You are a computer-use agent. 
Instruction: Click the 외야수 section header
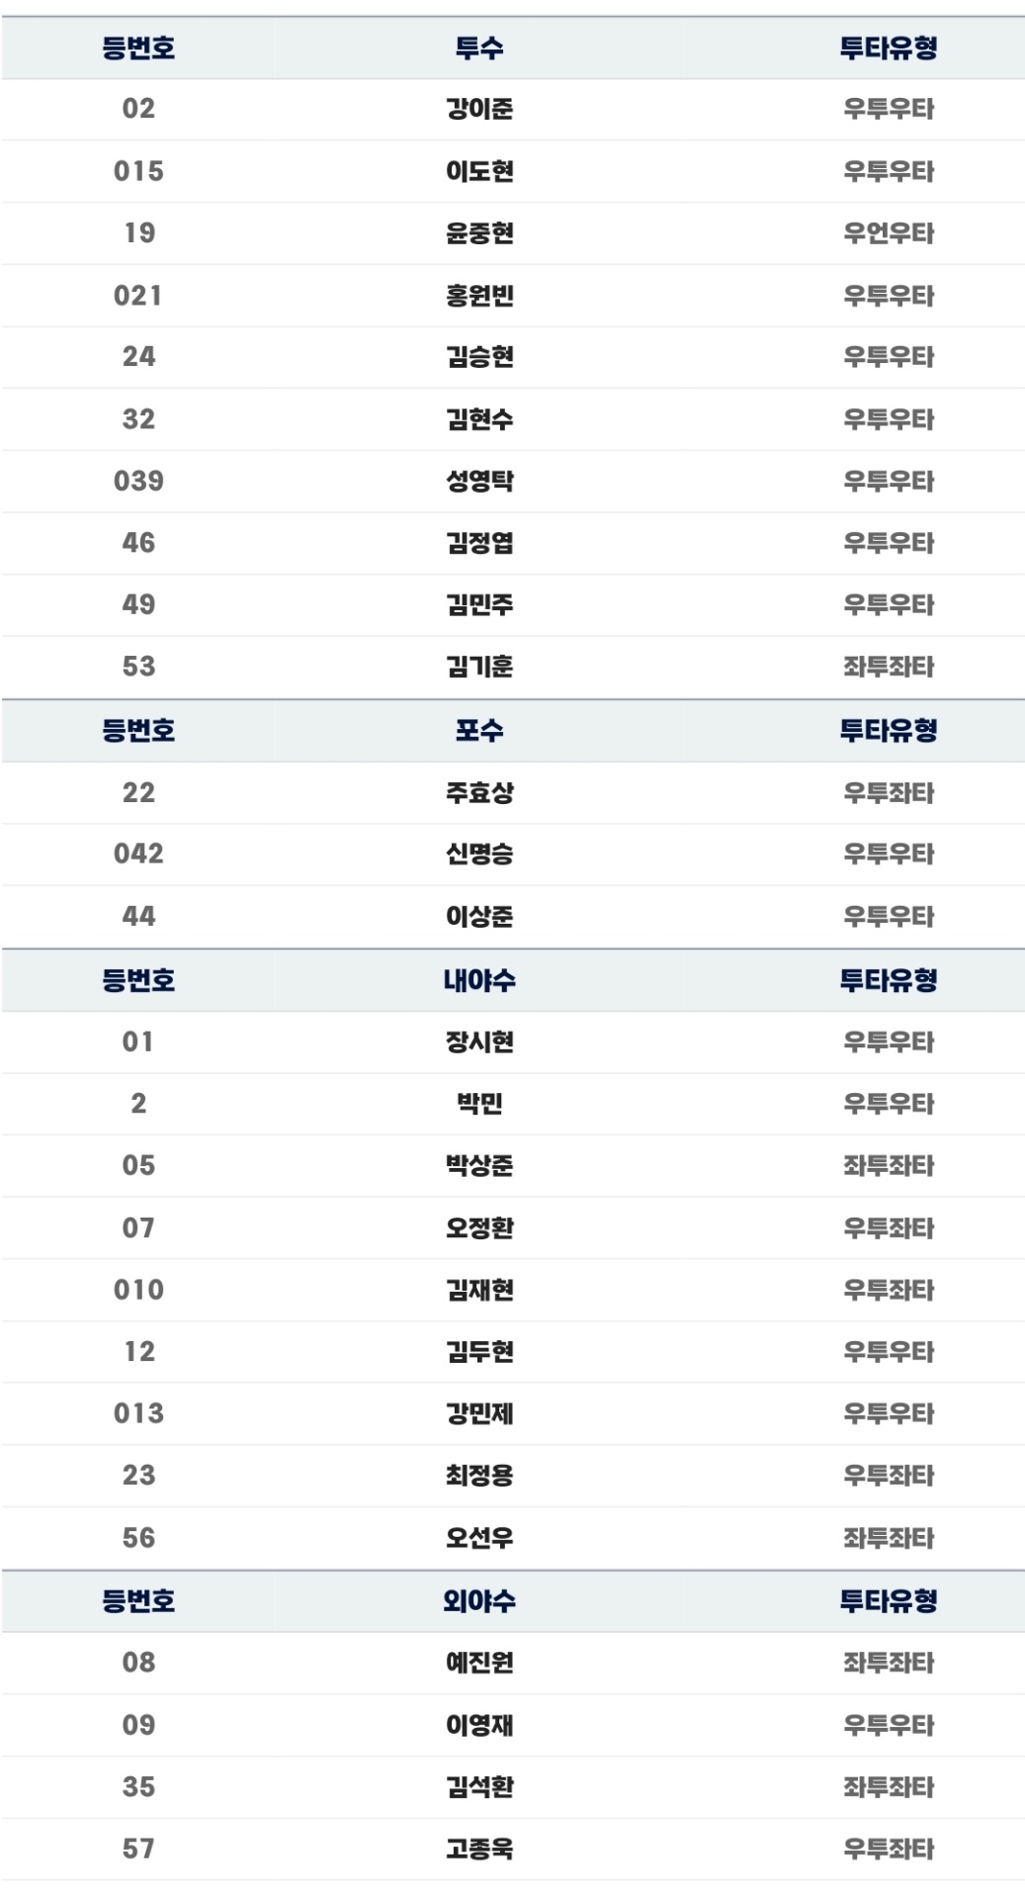click(x=479, y=1601)
